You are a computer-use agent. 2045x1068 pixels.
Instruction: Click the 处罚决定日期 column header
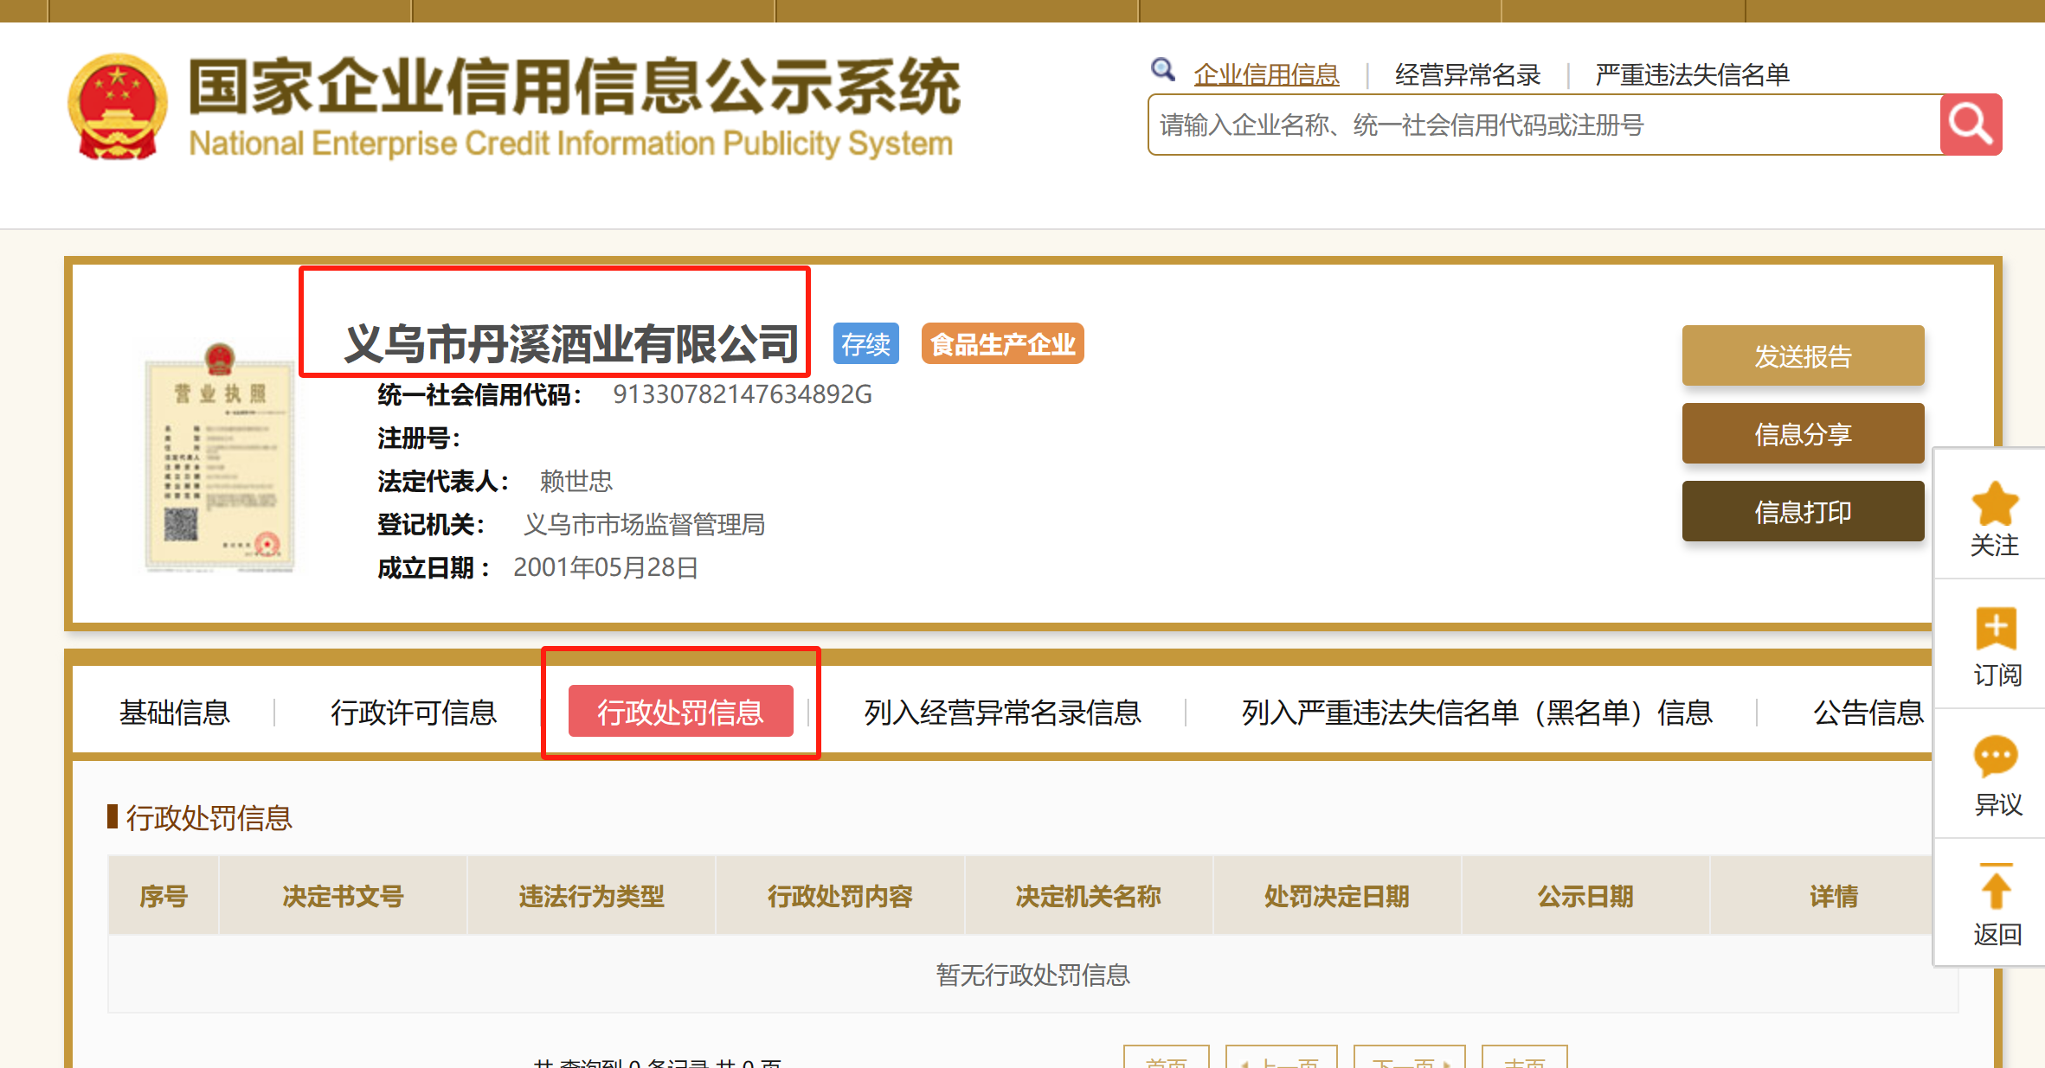[x=1337, y=896]
